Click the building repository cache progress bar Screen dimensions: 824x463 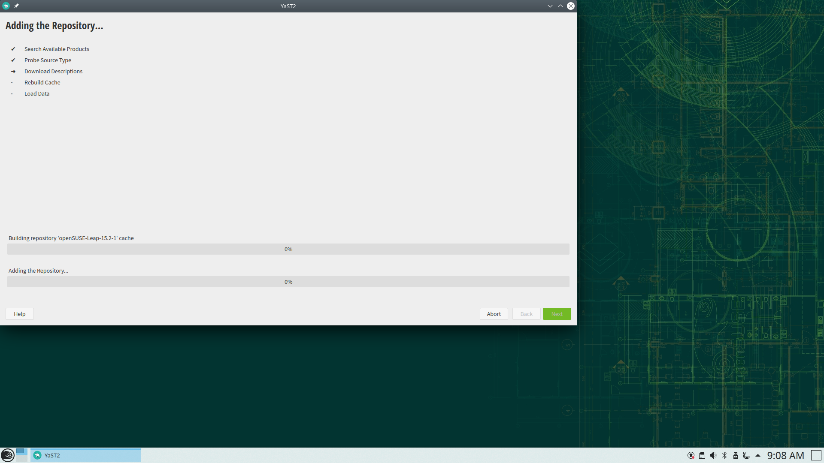click(x=288, y=249)
